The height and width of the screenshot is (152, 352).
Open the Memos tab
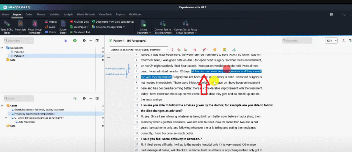[41, 14]
